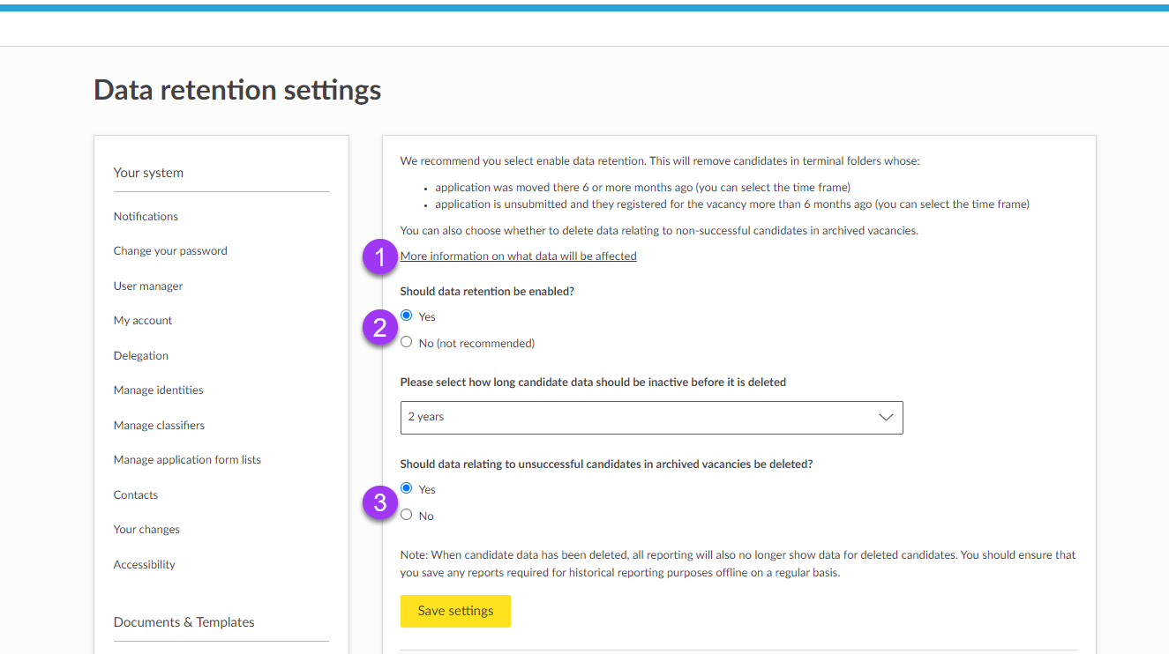Viewport: 1169px width, 654px height.
Task: Select Delegation from the sidebar
Action: click(x=141, y=356)
